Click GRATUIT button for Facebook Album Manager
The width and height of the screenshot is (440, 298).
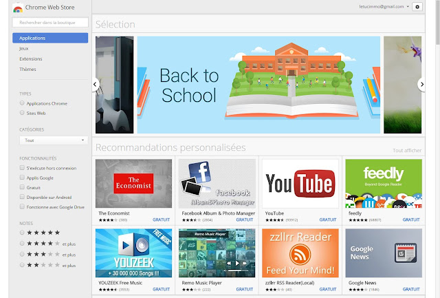pos(245,220)
